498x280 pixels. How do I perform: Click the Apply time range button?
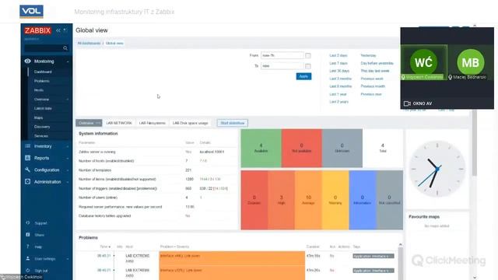coord(303,76)
